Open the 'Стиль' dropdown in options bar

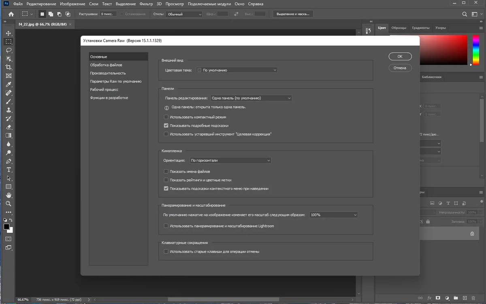[183, 14]
